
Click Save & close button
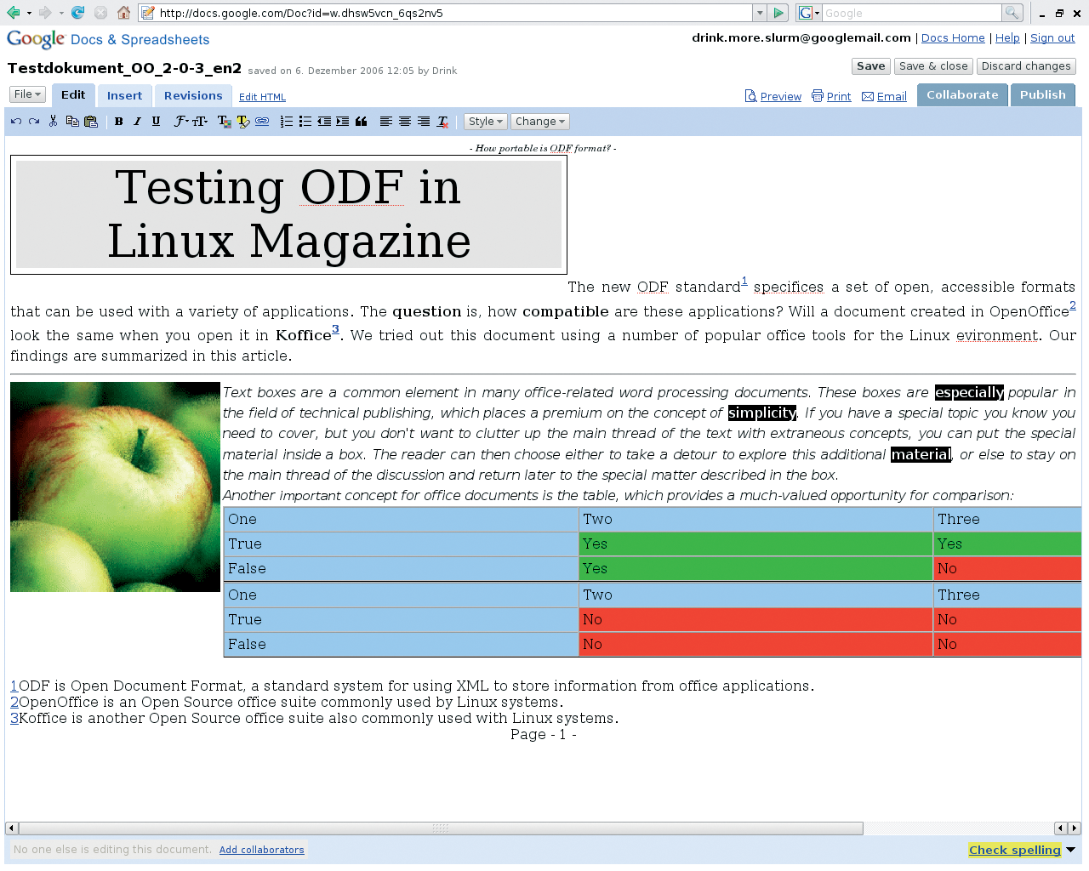(x=933, y=66)
